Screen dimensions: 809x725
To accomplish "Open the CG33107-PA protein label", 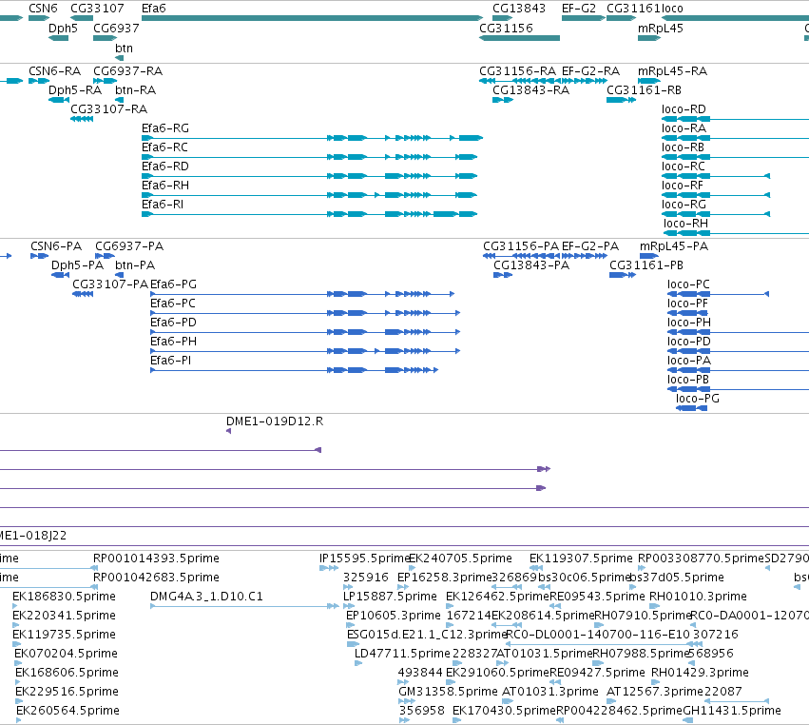I will tap(110, 284).
